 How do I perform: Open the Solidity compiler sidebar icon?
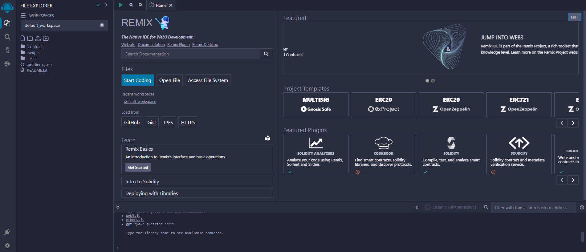pos(7,50)
